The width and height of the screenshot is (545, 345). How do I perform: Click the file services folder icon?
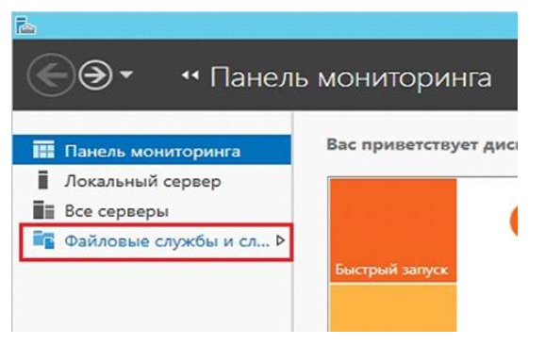coord(43,239)
